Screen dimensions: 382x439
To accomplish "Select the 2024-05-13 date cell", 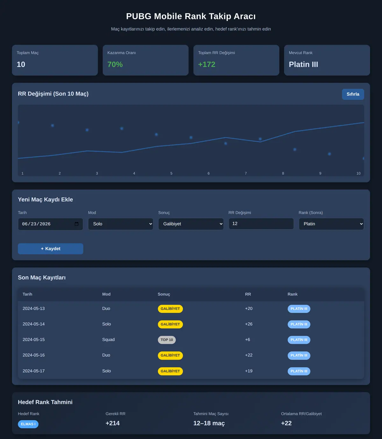I will click(x=34, y=309).
